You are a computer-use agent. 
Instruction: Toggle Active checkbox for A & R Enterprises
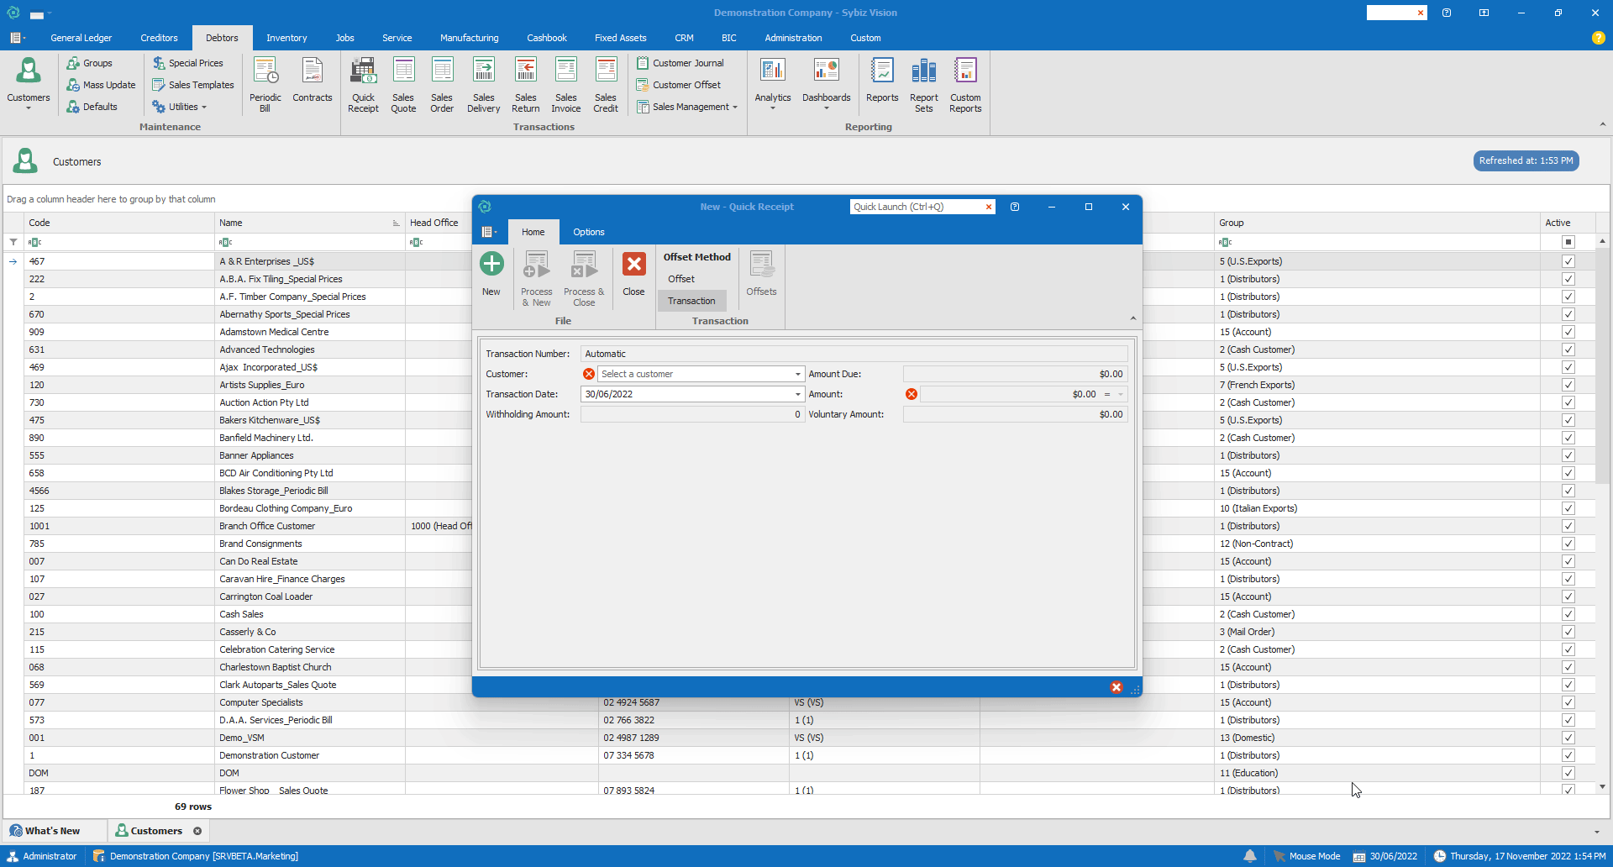pyautogui.click(x=1568, y=261)
